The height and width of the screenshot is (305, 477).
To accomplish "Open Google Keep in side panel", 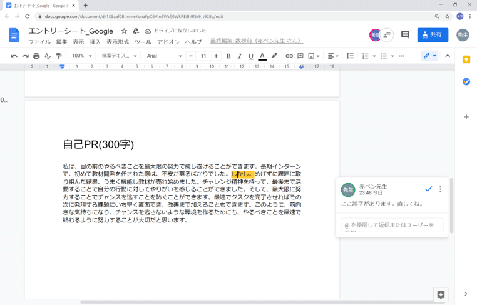I will (x=466, y=59).
